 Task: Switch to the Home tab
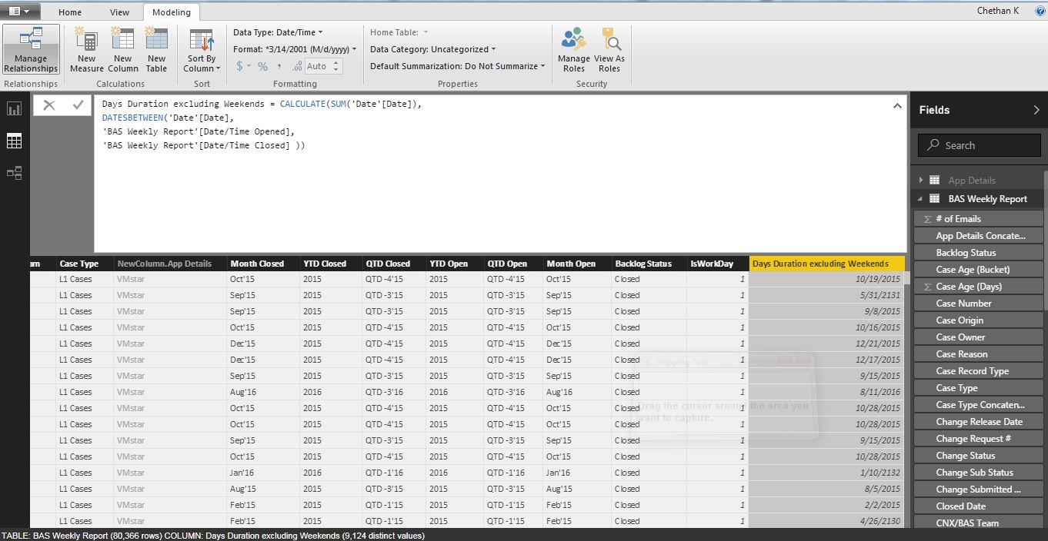point(70,12)
